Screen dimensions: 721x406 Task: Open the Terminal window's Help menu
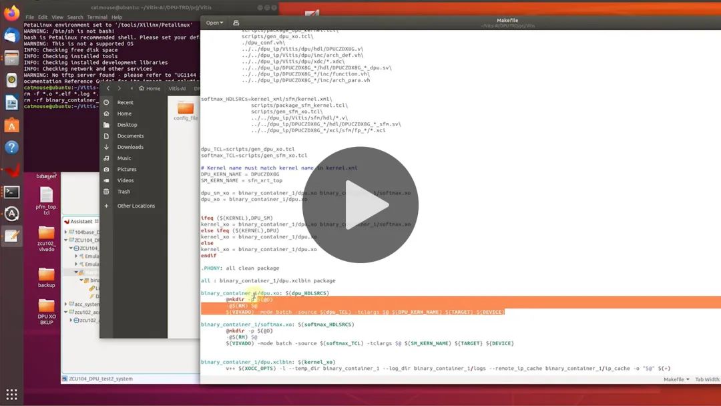coord(117,17)
